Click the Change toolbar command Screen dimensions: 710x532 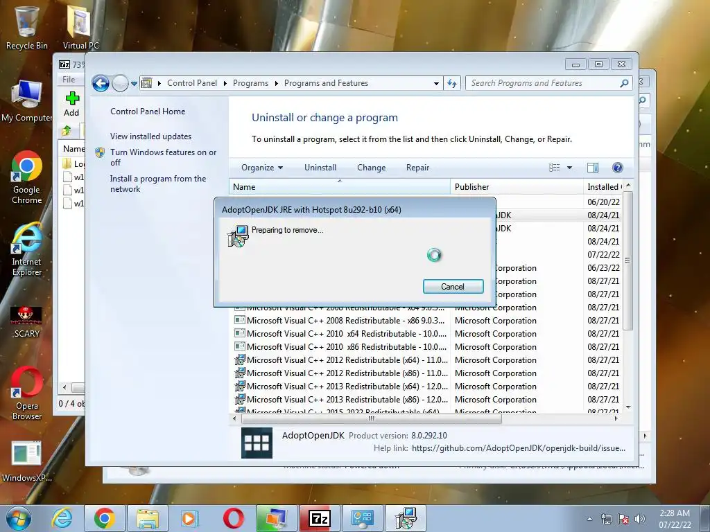pyautogui.click(x=372, y=168)
